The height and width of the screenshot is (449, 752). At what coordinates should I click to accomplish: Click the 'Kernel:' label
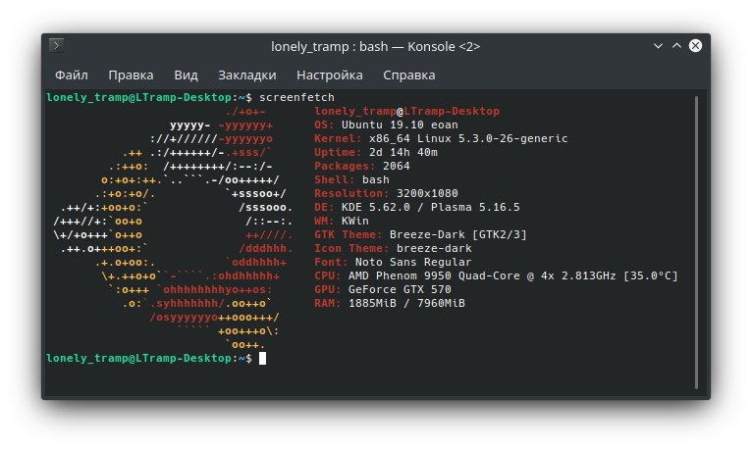click(x=338, y=139)
